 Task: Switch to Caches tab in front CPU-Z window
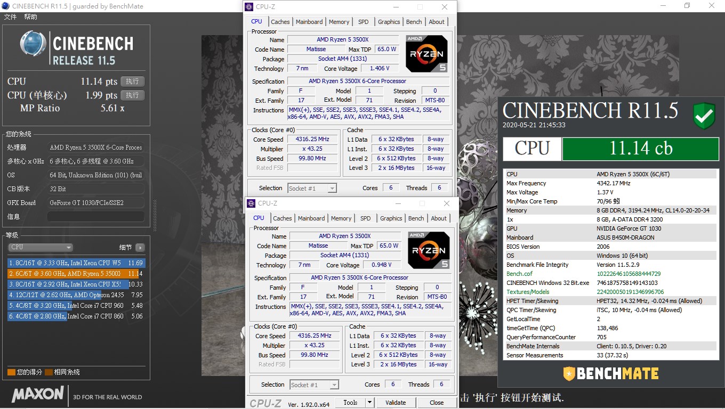282,218
